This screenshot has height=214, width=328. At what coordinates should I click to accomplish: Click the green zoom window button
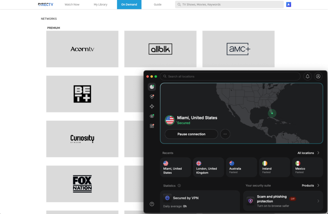[x=156, y=77]
